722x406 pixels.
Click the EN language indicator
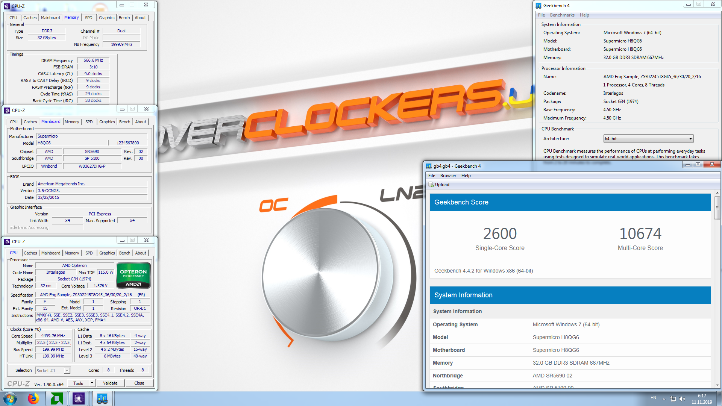(653, 398)
